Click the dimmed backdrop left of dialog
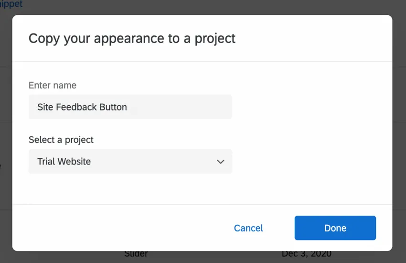This screenshot has width=406, height=263. tap(6, 134)
